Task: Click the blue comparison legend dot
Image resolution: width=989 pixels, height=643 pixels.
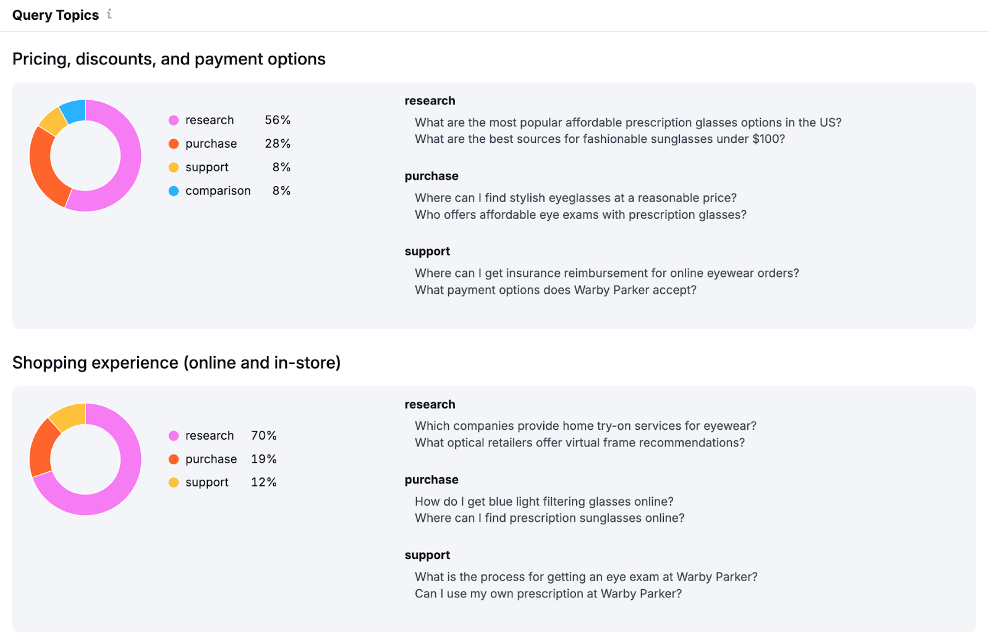Action: (x=174, y=190)
